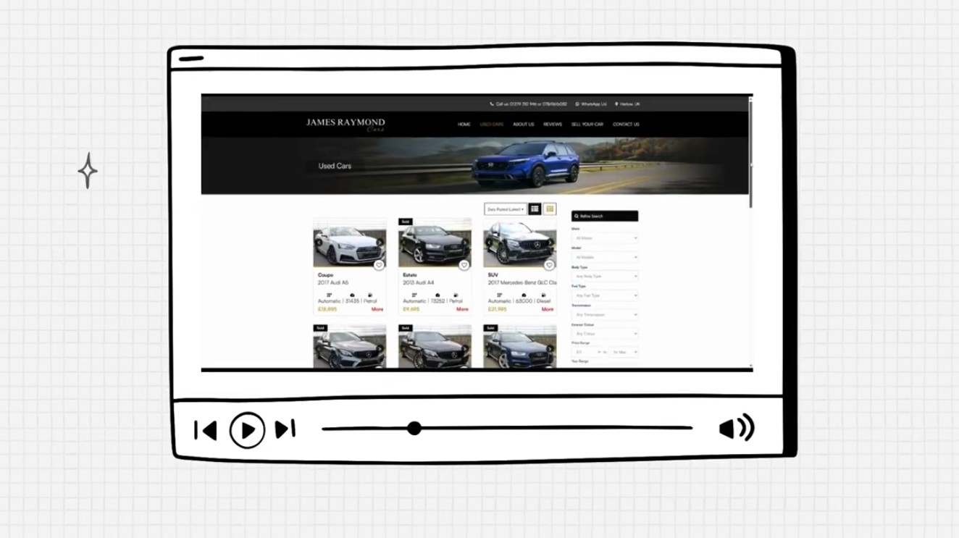Screen dimensions: 959x538
Task: Skip to the next track
Action: pyautogui.click(x=285, y=429)
